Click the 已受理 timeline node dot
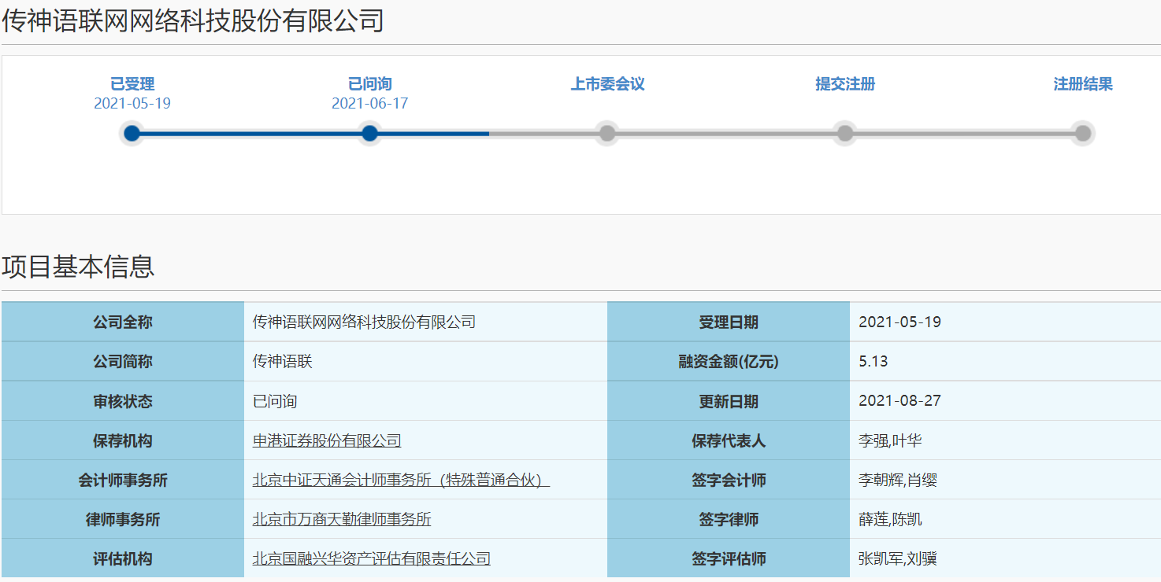1161x582 pixels. (x=132, y=134)
